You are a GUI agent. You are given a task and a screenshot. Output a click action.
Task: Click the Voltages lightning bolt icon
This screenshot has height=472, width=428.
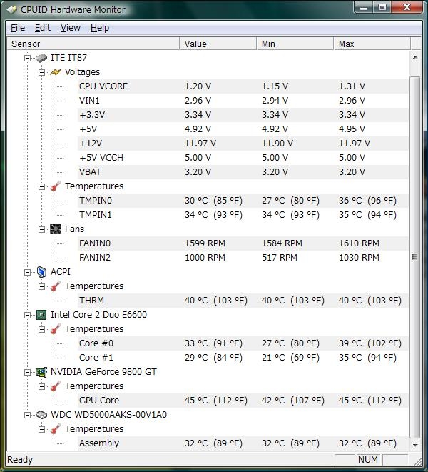pyautogui.click(x=56, y=72)
